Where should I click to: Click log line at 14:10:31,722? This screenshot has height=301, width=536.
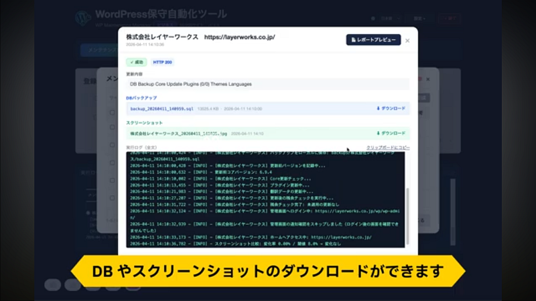coord(235,205)
